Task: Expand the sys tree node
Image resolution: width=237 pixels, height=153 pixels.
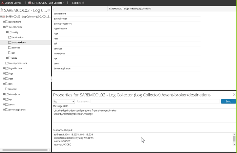Action: (x=4, y=99)
